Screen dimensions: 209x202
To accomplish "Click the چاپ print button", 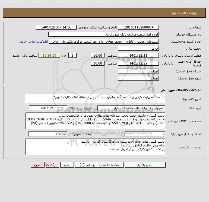I will click(x=67, y=165).
